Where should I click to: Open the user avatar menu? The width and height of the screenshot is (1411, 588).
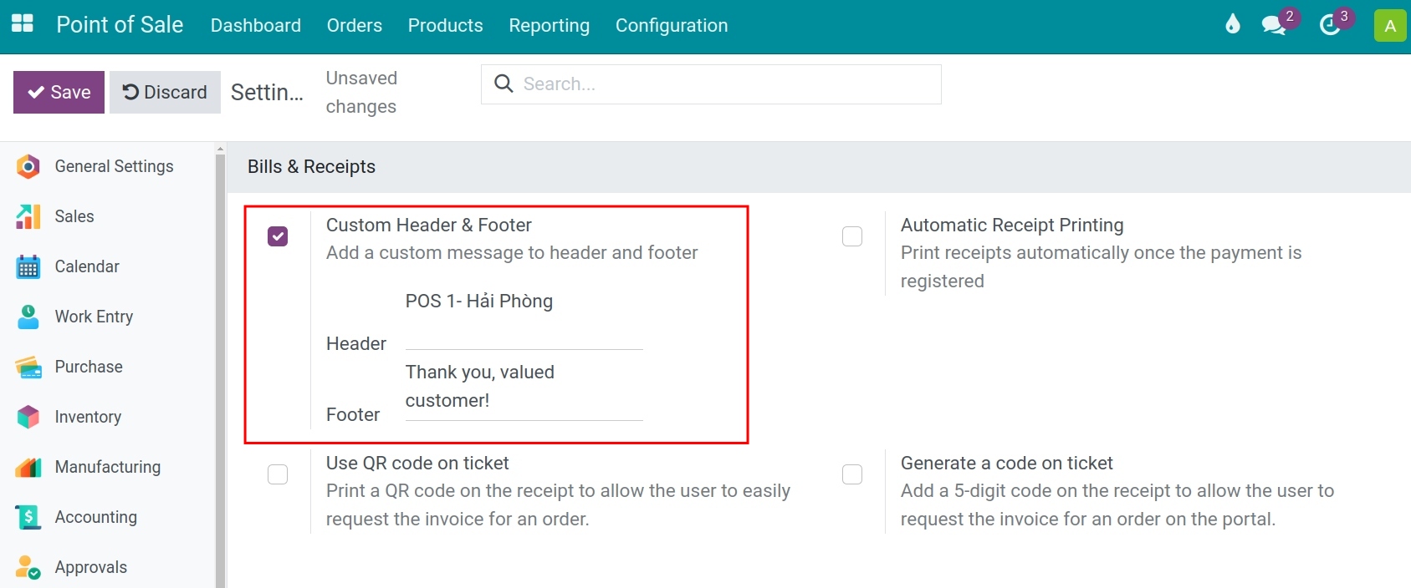tap(1390, 25)
